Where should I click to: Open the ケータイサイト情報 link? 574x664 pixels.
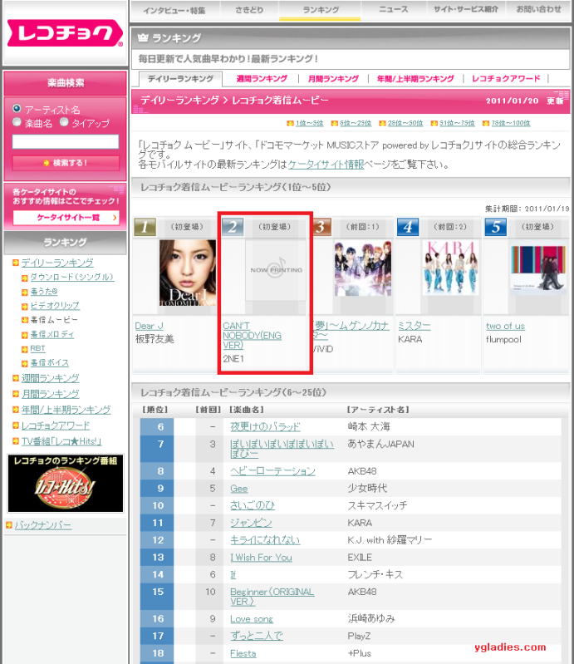[x=326, y=165]
